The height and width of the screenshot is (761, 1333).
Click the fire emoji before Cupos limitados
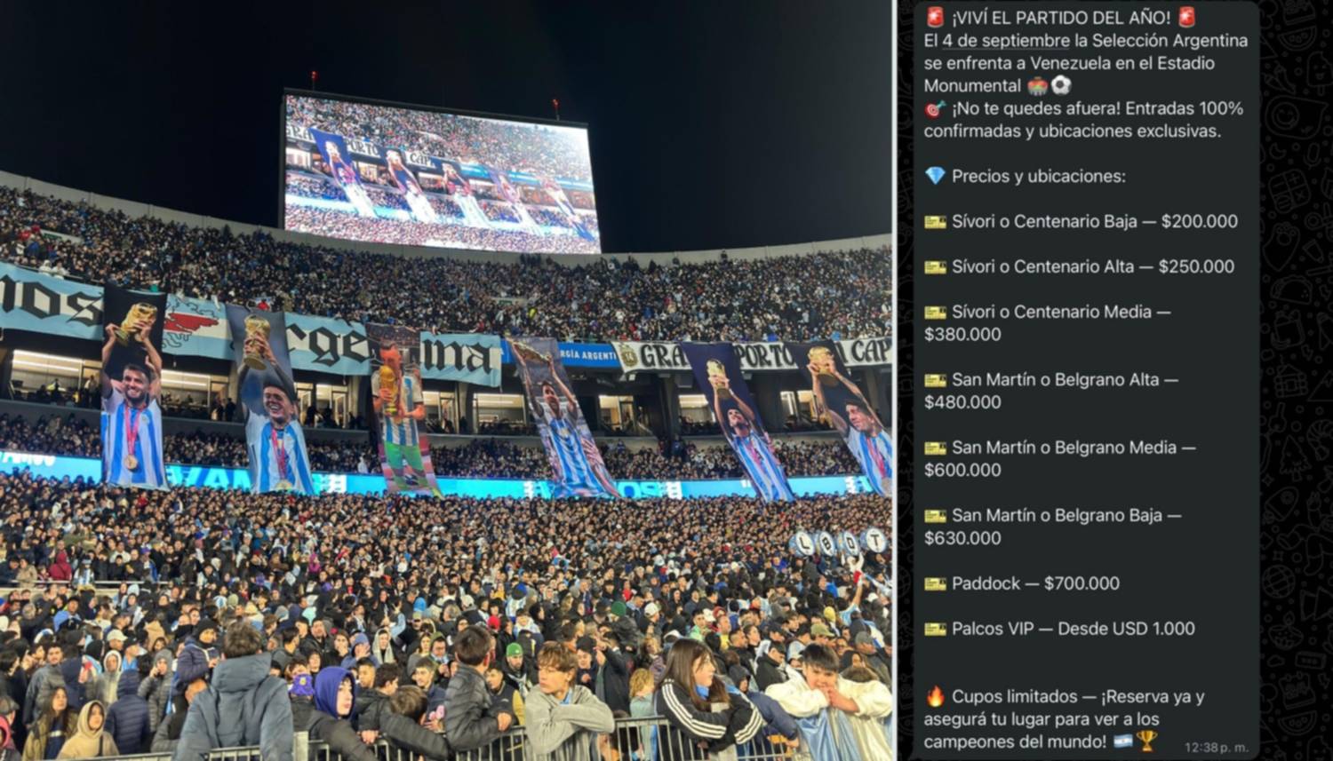click(935, 695)
